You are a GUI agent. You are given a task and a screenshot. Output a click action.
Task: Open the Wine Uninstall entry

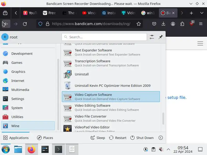coord(111,74)
